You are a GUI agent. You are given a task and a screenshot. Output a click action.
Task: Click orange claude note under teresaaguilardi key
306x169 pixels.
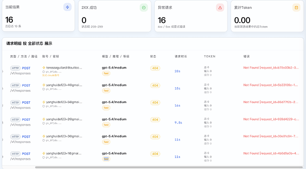(51, 75)
